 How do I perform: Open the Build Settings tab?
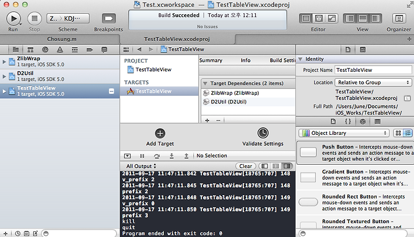282,60
